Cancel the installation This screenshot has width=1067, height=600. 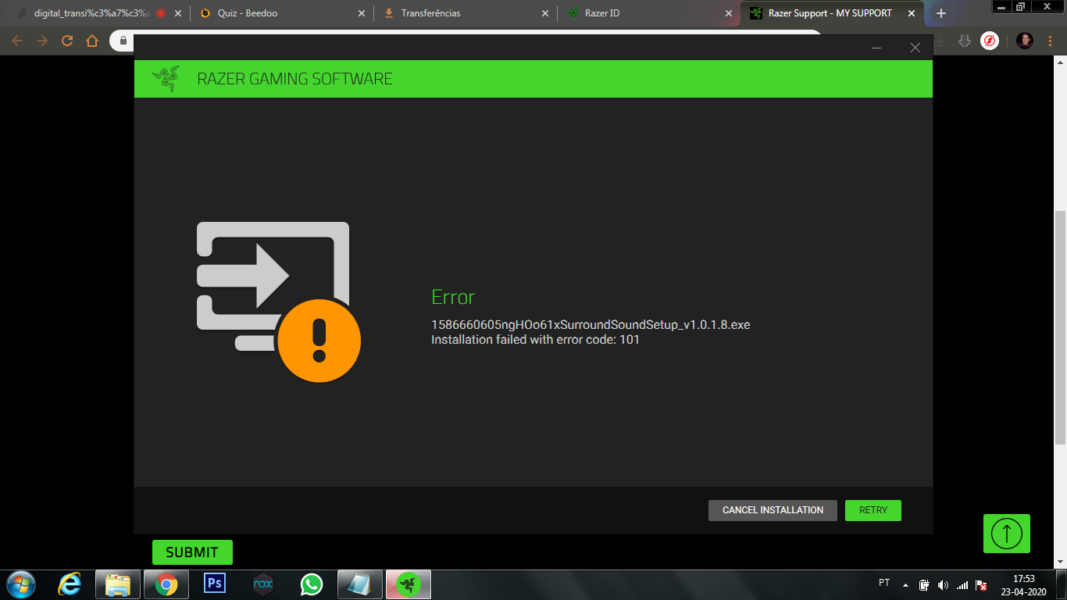click(x=773, y=510)
